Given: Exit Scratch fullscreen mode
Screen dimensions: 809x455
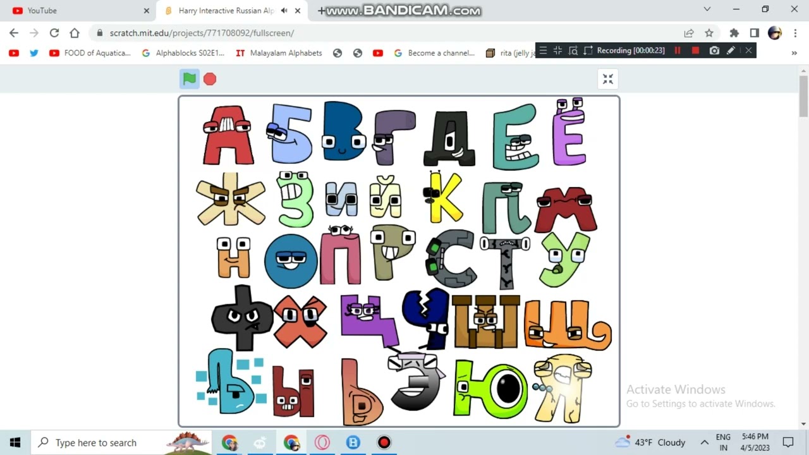Looking at the screenshot, I should (608, 79).
